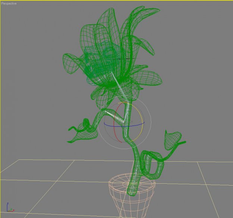Click the XYZ axis tripod icon
This screenshot has width=233, height=218.
10,207
